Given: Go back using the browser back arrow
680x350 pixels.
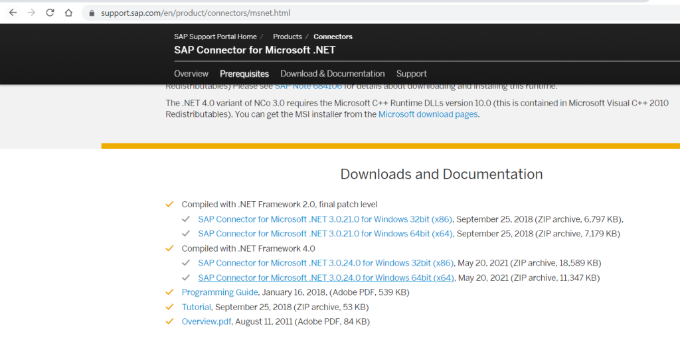Looking at the screenshot, I should (x=13, y=13).
